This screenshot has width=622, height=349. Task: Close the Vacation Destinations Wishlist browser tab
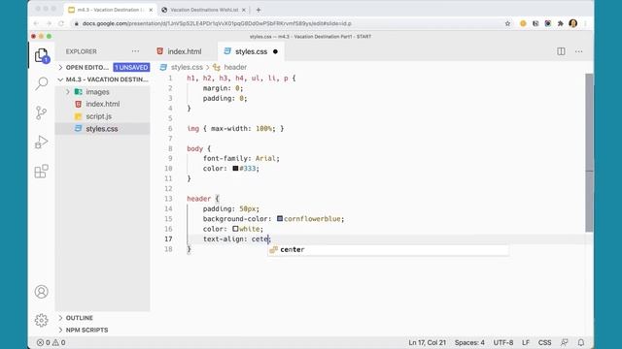coord(244,10)
